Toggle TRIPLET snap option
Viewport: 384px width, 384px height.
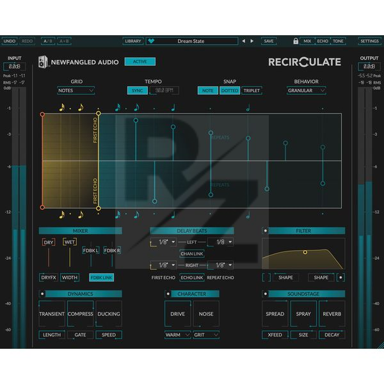click(252, 90)
